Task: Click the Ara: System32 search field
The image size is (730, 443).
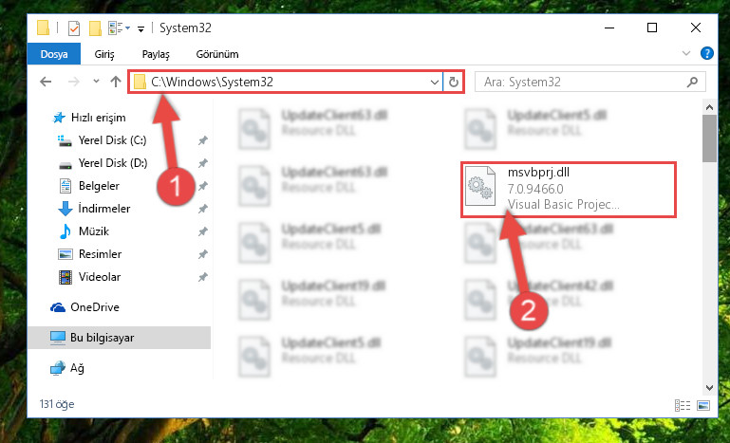Action: tap(584, 83)
